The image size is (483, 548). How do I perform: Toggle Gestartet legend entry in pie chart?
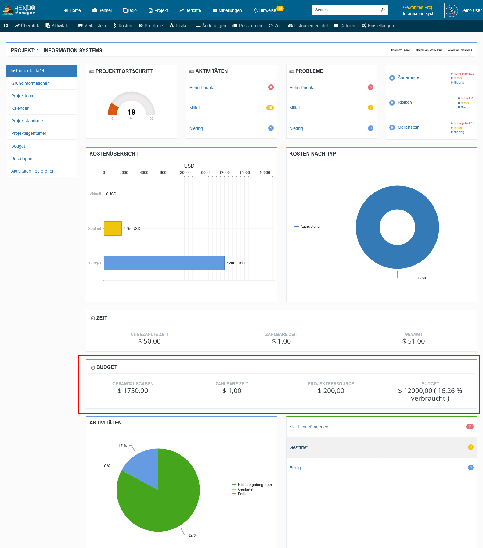point(243,489)
